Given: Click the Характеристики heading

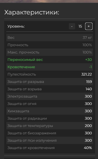Looking at the screenshot, I should tap(32, 13).
